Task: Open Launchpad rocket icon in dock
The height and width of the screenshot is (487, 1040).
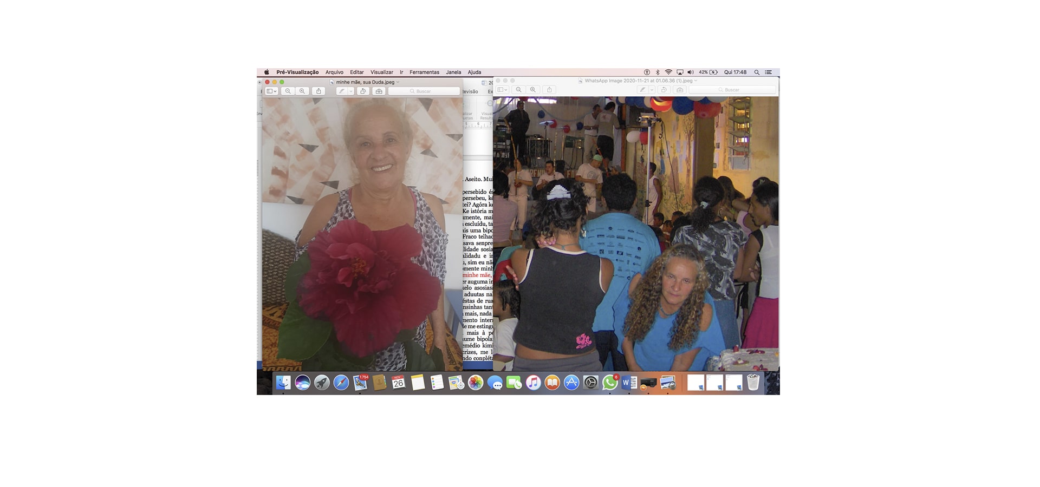Action: (322, 383)
